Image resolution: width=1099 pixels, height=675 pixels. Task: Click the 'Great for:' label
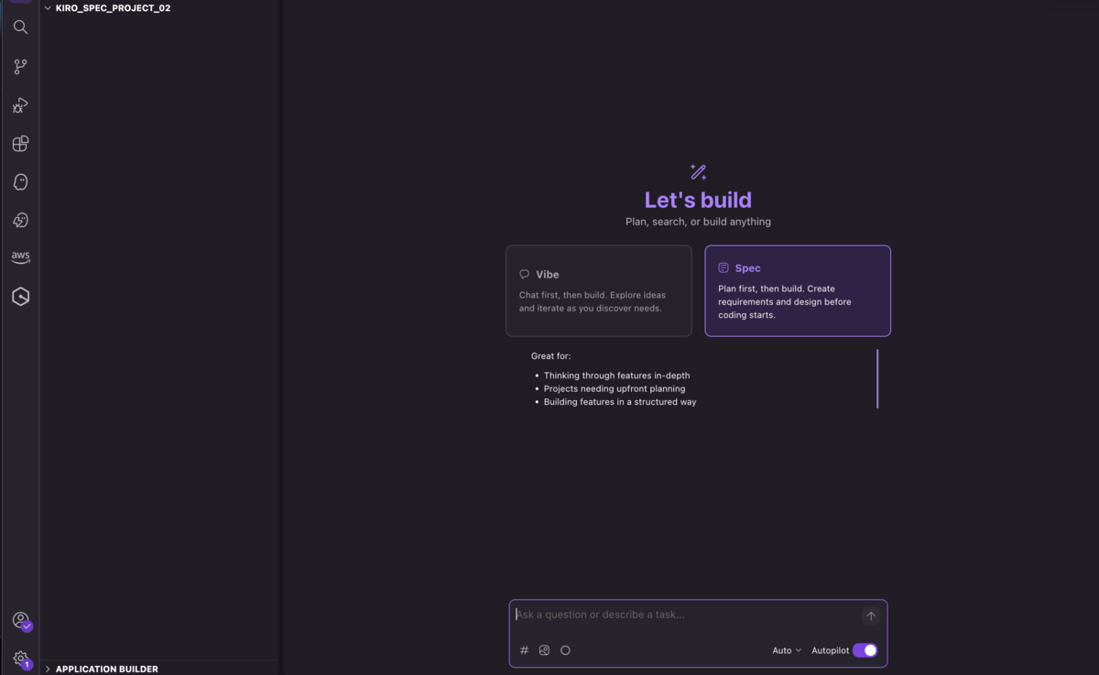click(x=550, y=355)
